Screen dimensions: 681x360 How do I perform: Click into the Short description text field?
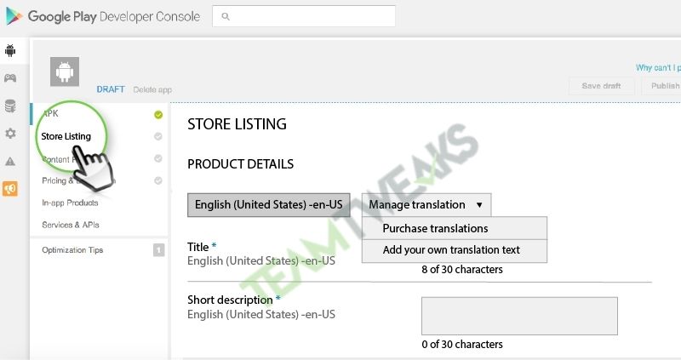coord(519,316)
